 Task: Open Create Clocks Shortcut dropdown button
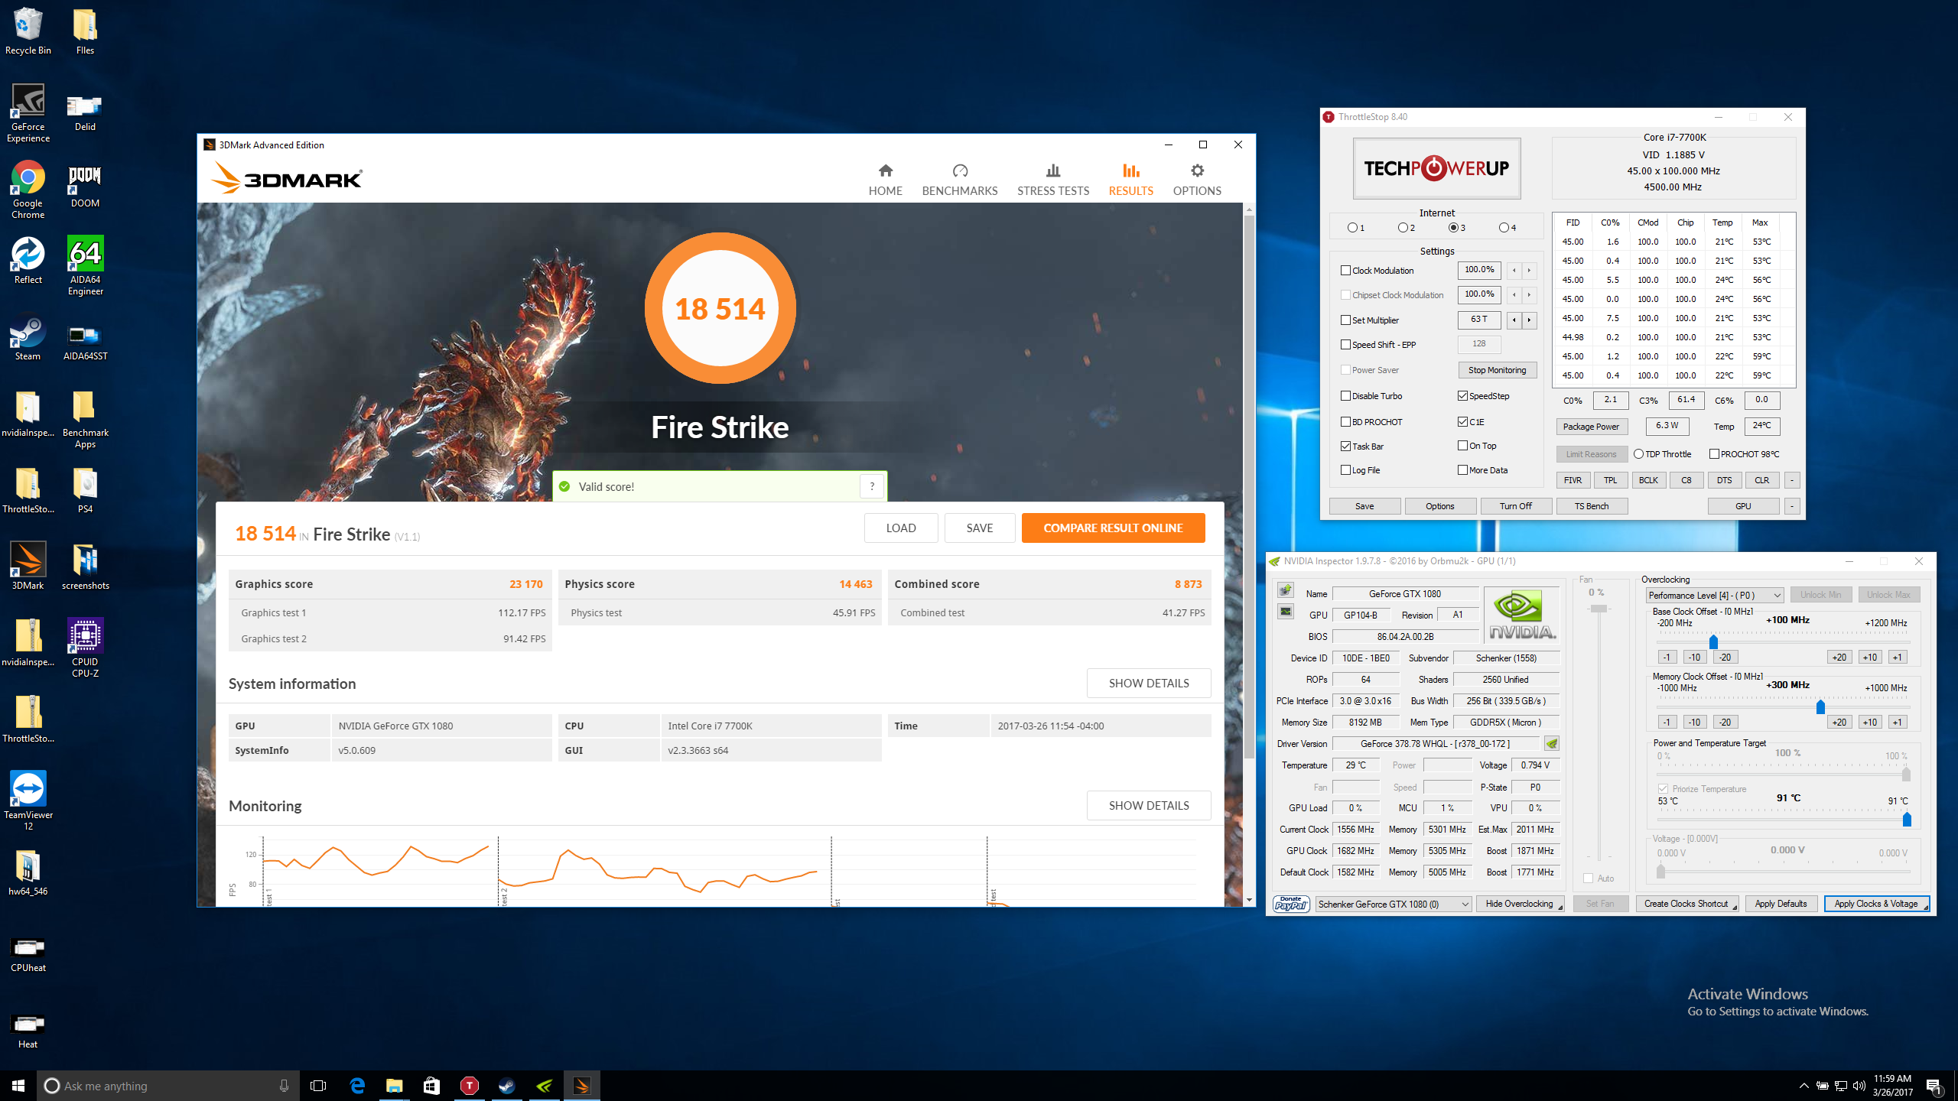click(1687, 904)
